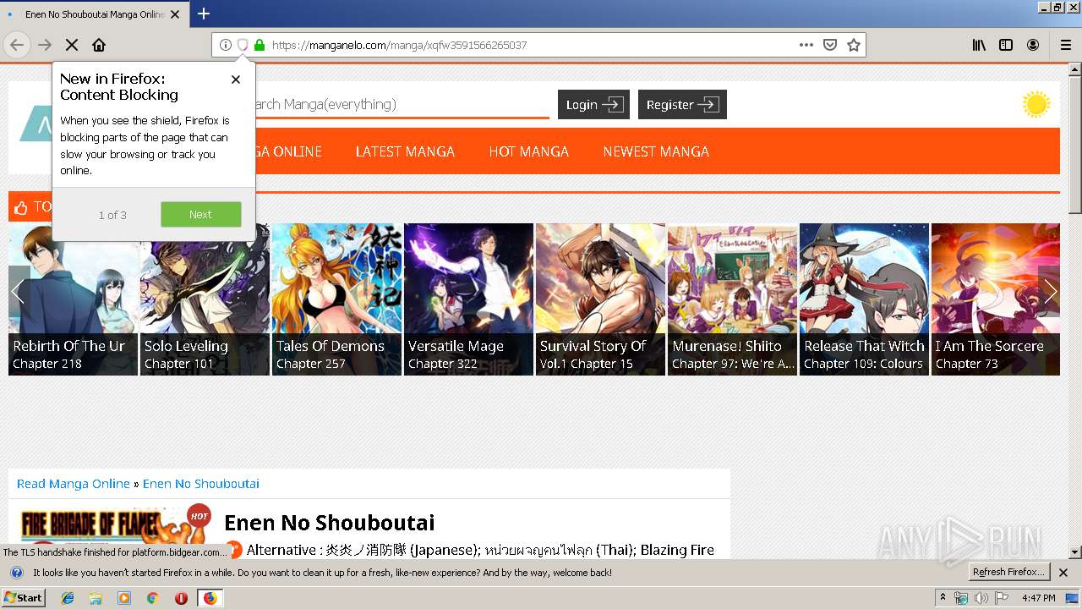Click the volume tray icon
This screenshot has width=1082, height=609.
tap(981, 598)
